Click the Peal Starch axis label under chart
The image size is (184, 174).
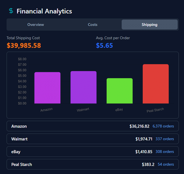coord(155,110)
